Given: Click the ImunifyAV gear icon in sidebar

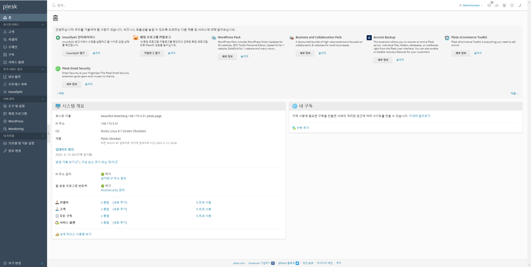Looking at the screenshot, I should (x=5, y=92).
